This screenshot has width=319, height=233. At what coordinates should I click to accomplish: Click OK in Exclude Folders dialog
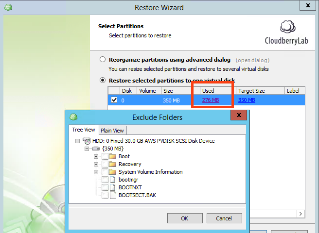185,218
